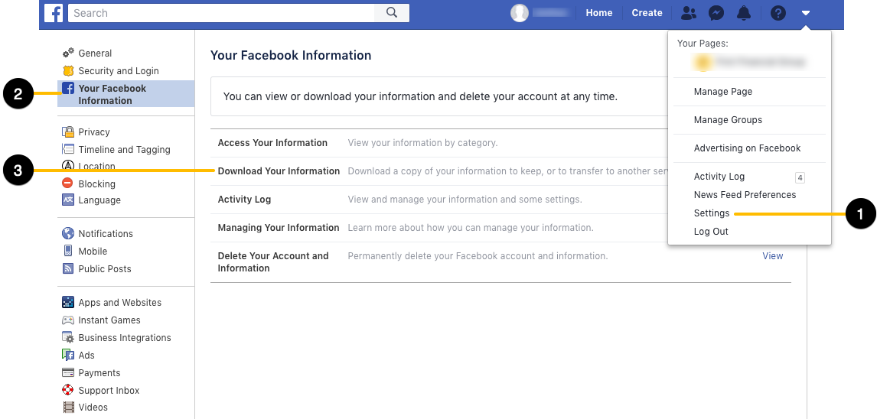Select Settings in dropdown menu

[x=712, y=213]
